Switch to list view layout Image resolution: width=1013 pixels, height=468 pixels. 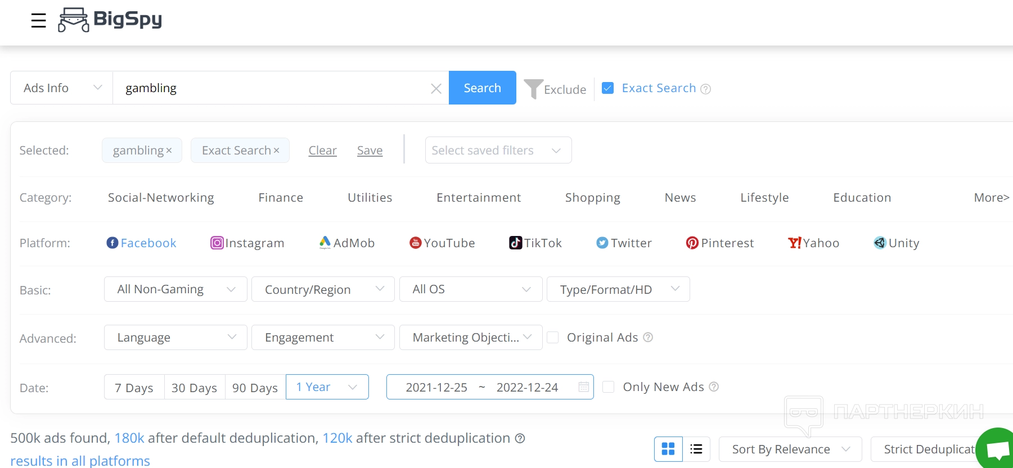[x=696, y=449]
